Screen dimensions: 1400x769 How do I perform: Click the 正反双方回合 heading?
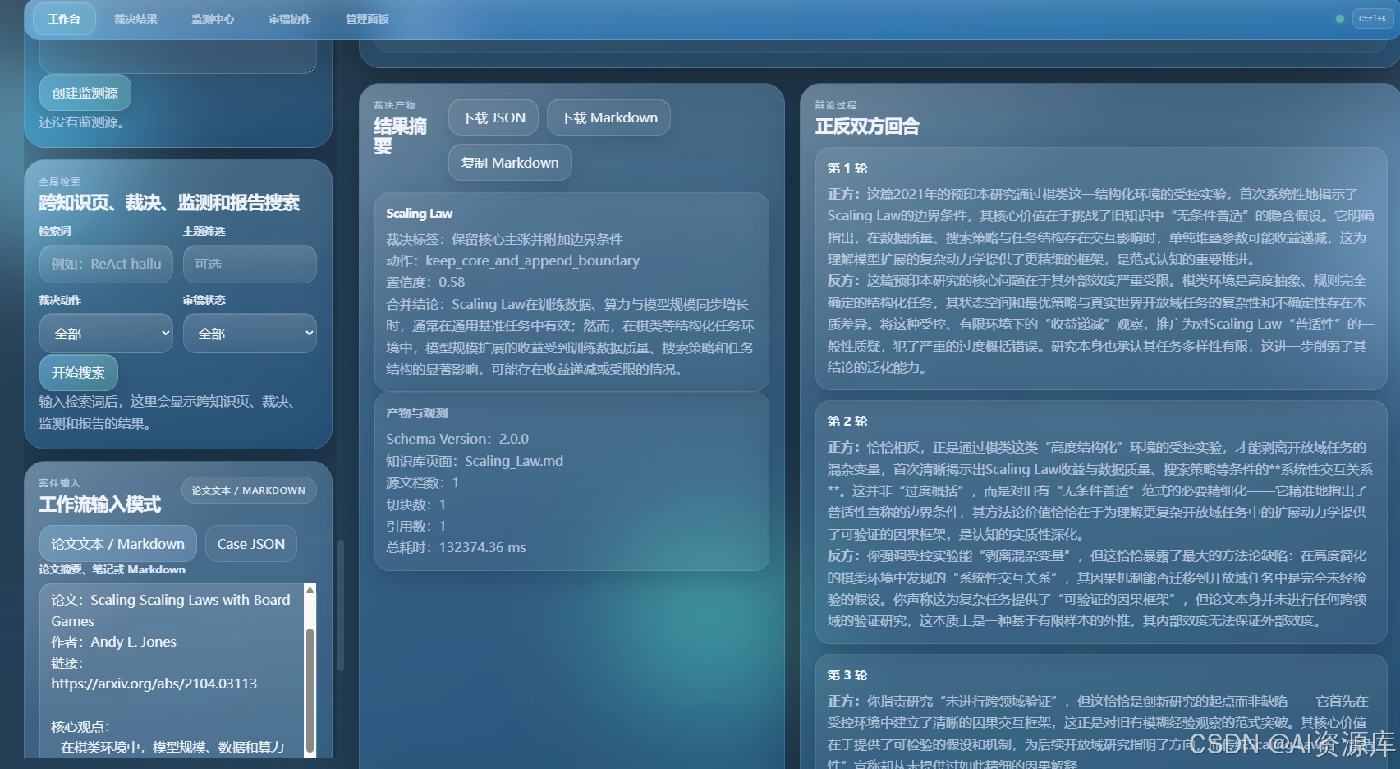pyautogui.click(x=867, y=127)
